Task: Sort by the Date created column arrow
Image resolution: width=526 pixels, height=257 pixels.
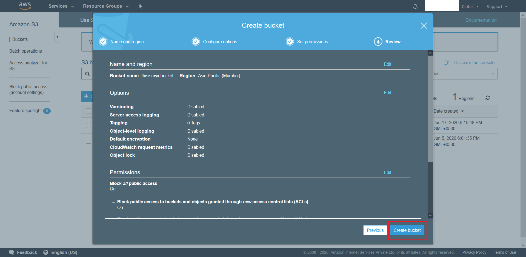Action: tap(462, 111)
